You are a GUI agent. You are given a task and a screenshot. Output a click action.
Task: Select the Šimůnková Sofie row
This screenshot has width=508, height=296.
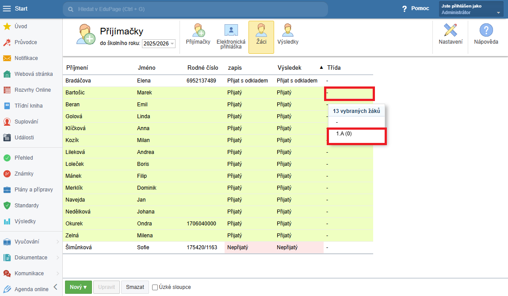point(218,247)
